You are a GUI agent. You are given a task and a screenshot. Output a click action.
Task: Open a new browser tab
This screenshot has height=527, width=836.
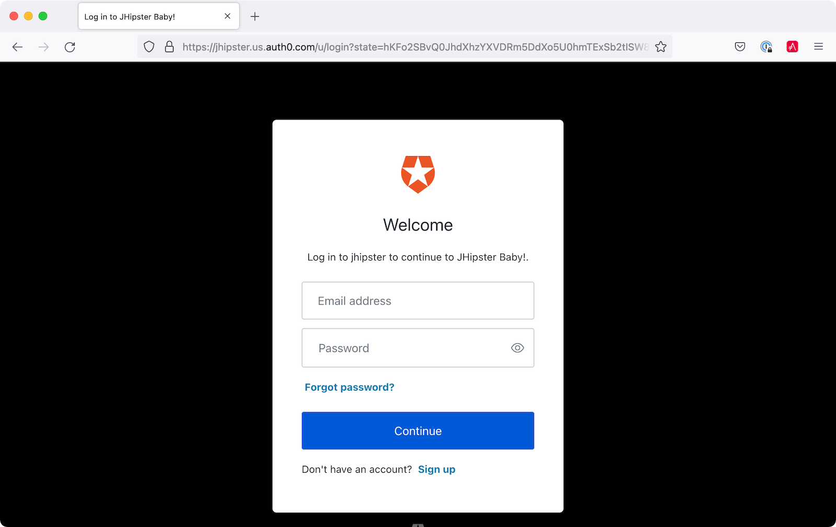[x=255, y=16]
